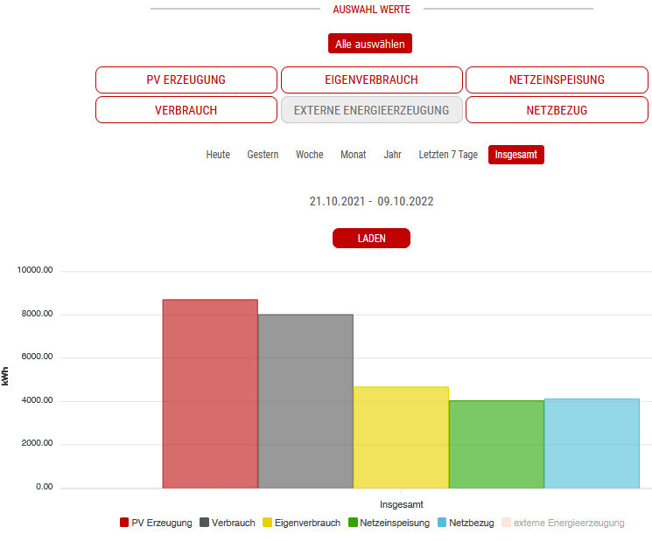The height and width of the screenshot is (541, 652).
Task: Click the Alle auswählen button
Action: coord(369,44)
